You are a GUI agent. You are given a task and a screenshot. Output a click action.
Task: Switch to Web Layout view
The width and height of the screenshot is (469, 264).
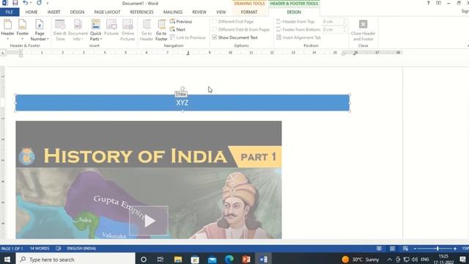pos(405,249)
